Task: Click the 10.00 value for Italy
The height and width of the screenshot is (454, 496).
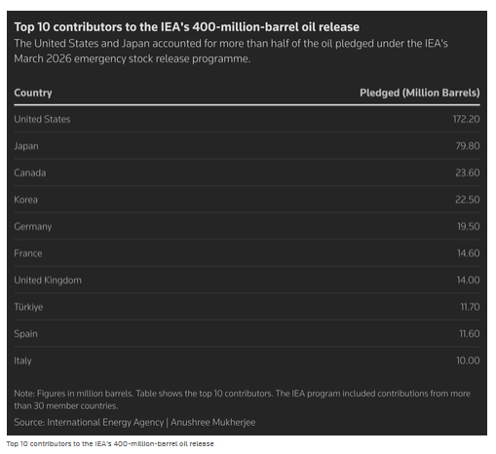Action: [x=468, y=360]
